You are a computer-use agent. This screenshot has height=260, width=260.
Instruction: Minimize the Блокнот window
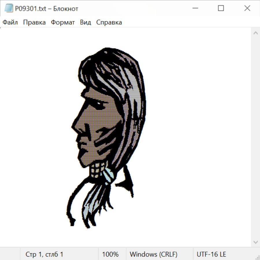(194, 8)
